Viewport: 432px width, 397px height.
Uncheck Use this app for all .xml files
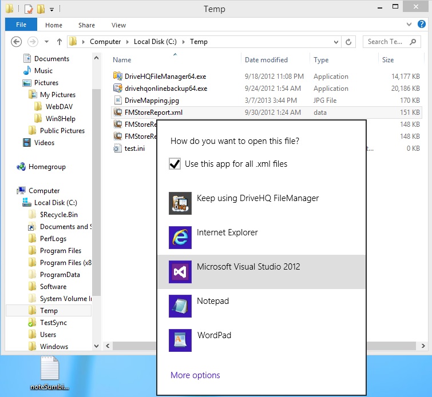point(175,164)
